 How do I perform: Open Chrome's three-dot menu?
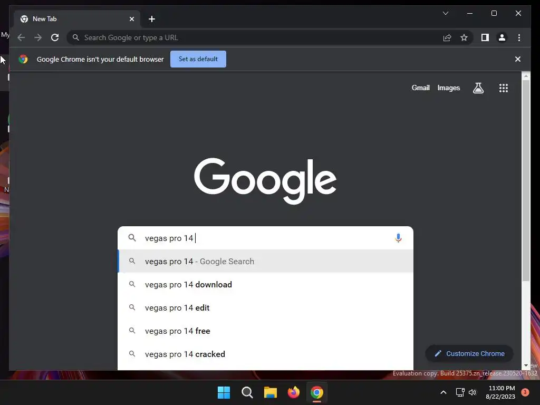tap(519, 37)
